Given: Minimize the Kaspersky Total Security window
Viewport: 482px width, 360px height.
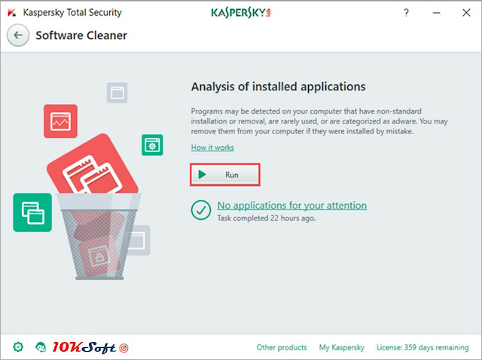Looking at the screenshot, I should tap(437, 13).
